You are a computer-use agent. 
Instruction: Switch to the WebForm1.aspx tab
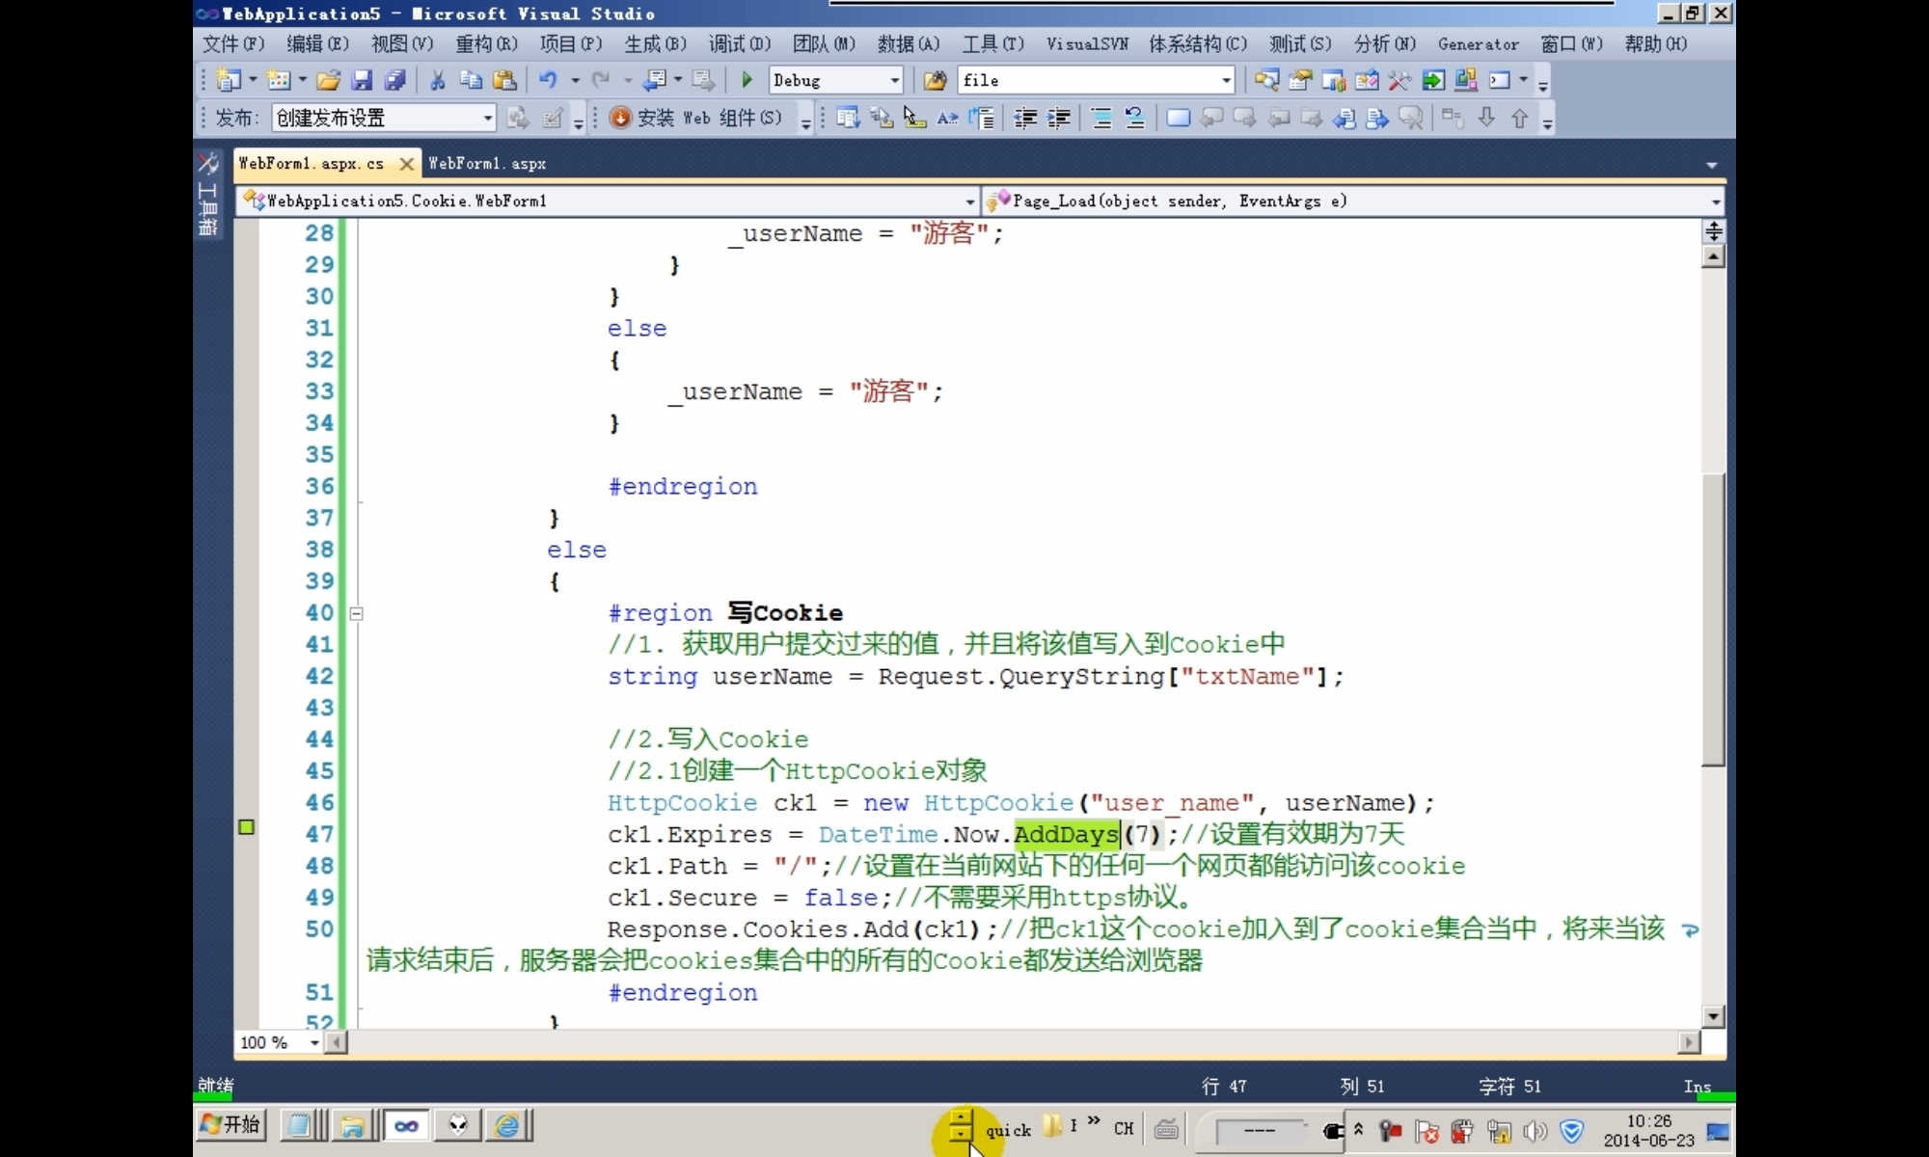(x=487, y=164)
